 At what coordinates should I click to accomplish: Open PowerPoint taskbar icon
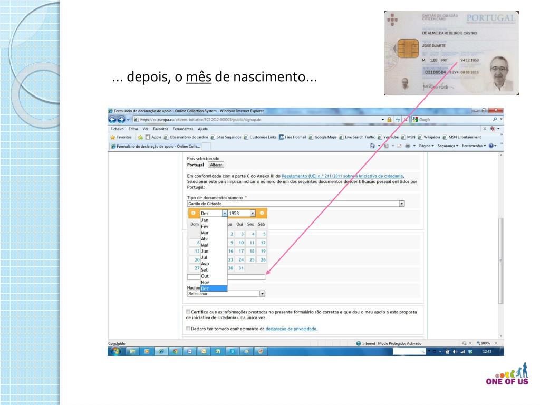click(261, 351)
